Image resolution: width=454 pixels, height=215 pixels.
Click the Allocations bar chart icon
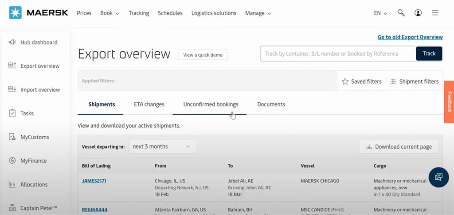pyautogui.click(x=12, y=184)
